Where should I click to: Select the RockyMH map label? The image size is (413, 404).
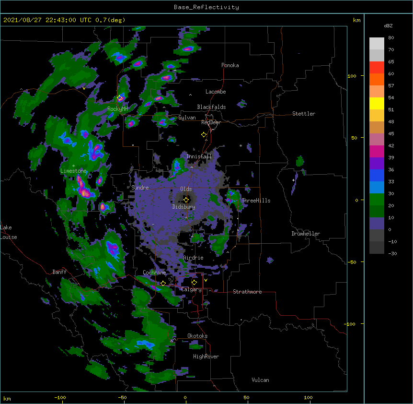117,109
